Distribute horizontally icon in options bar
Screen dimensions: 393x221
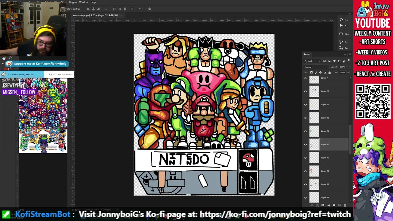(x=132, y=9)
